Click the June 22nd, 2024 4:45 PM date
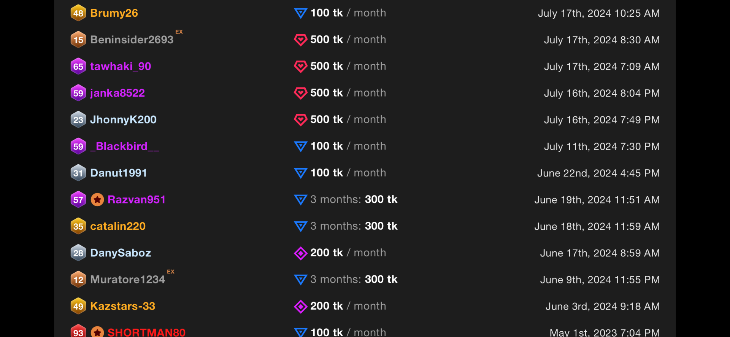Image resolution: width=730 pixels, height=337 pixels. [598, 173]
